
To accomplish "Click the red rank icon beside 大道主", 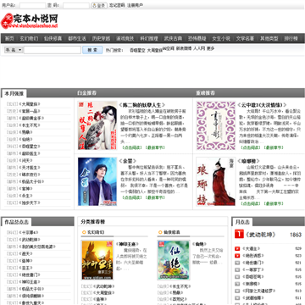I will pos(237,249).
